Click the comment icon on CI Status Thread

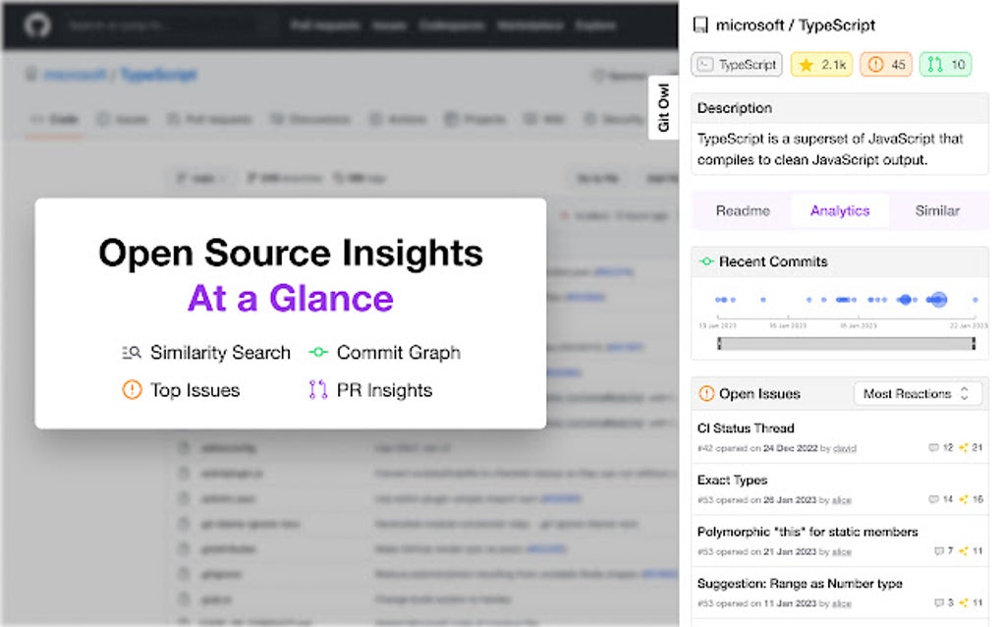pyautogui.click(x=933, y=448)
